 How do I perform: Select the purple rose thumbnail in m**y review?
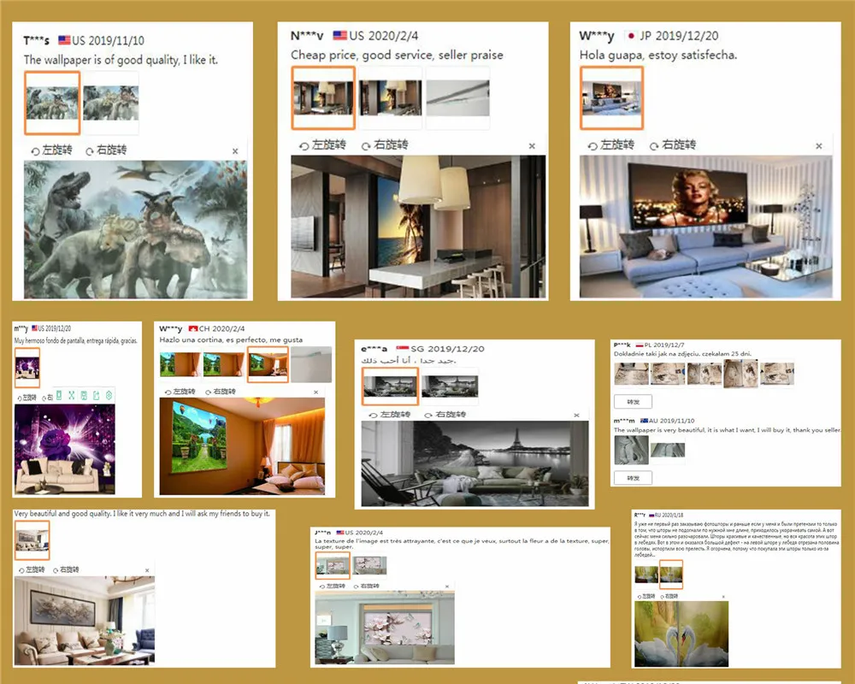pyautogui.click(x=27, y=367)
